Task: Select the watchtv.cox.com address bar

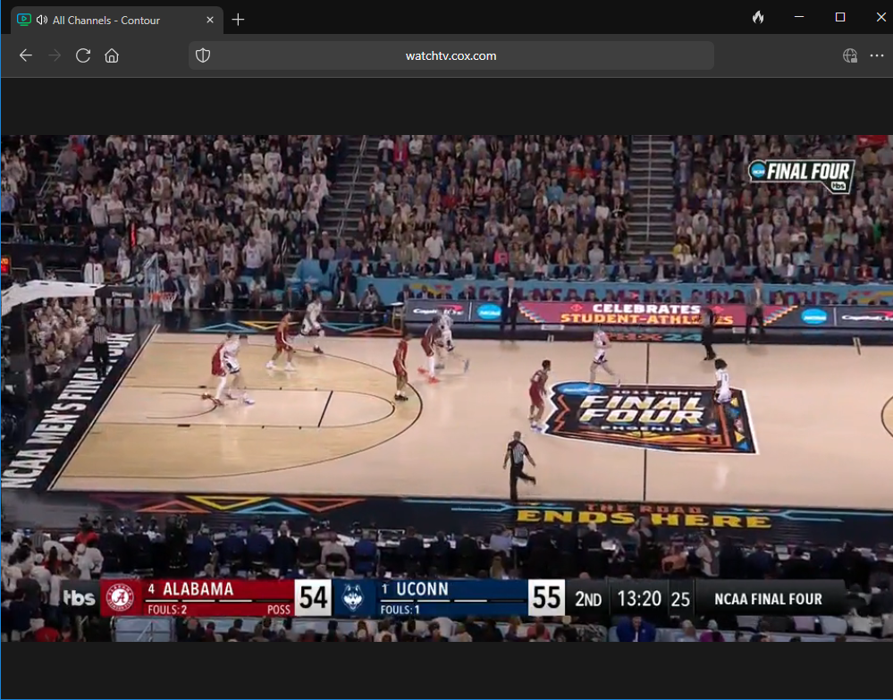Action: 451,55
